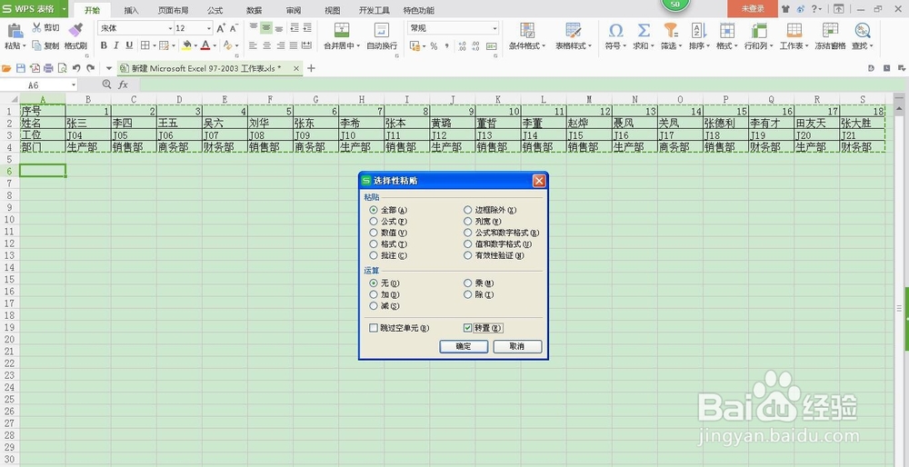This screenshot has width=909, height=467.
Task: Save file via quick-access disk icon
Action: [x=20, y=68]
